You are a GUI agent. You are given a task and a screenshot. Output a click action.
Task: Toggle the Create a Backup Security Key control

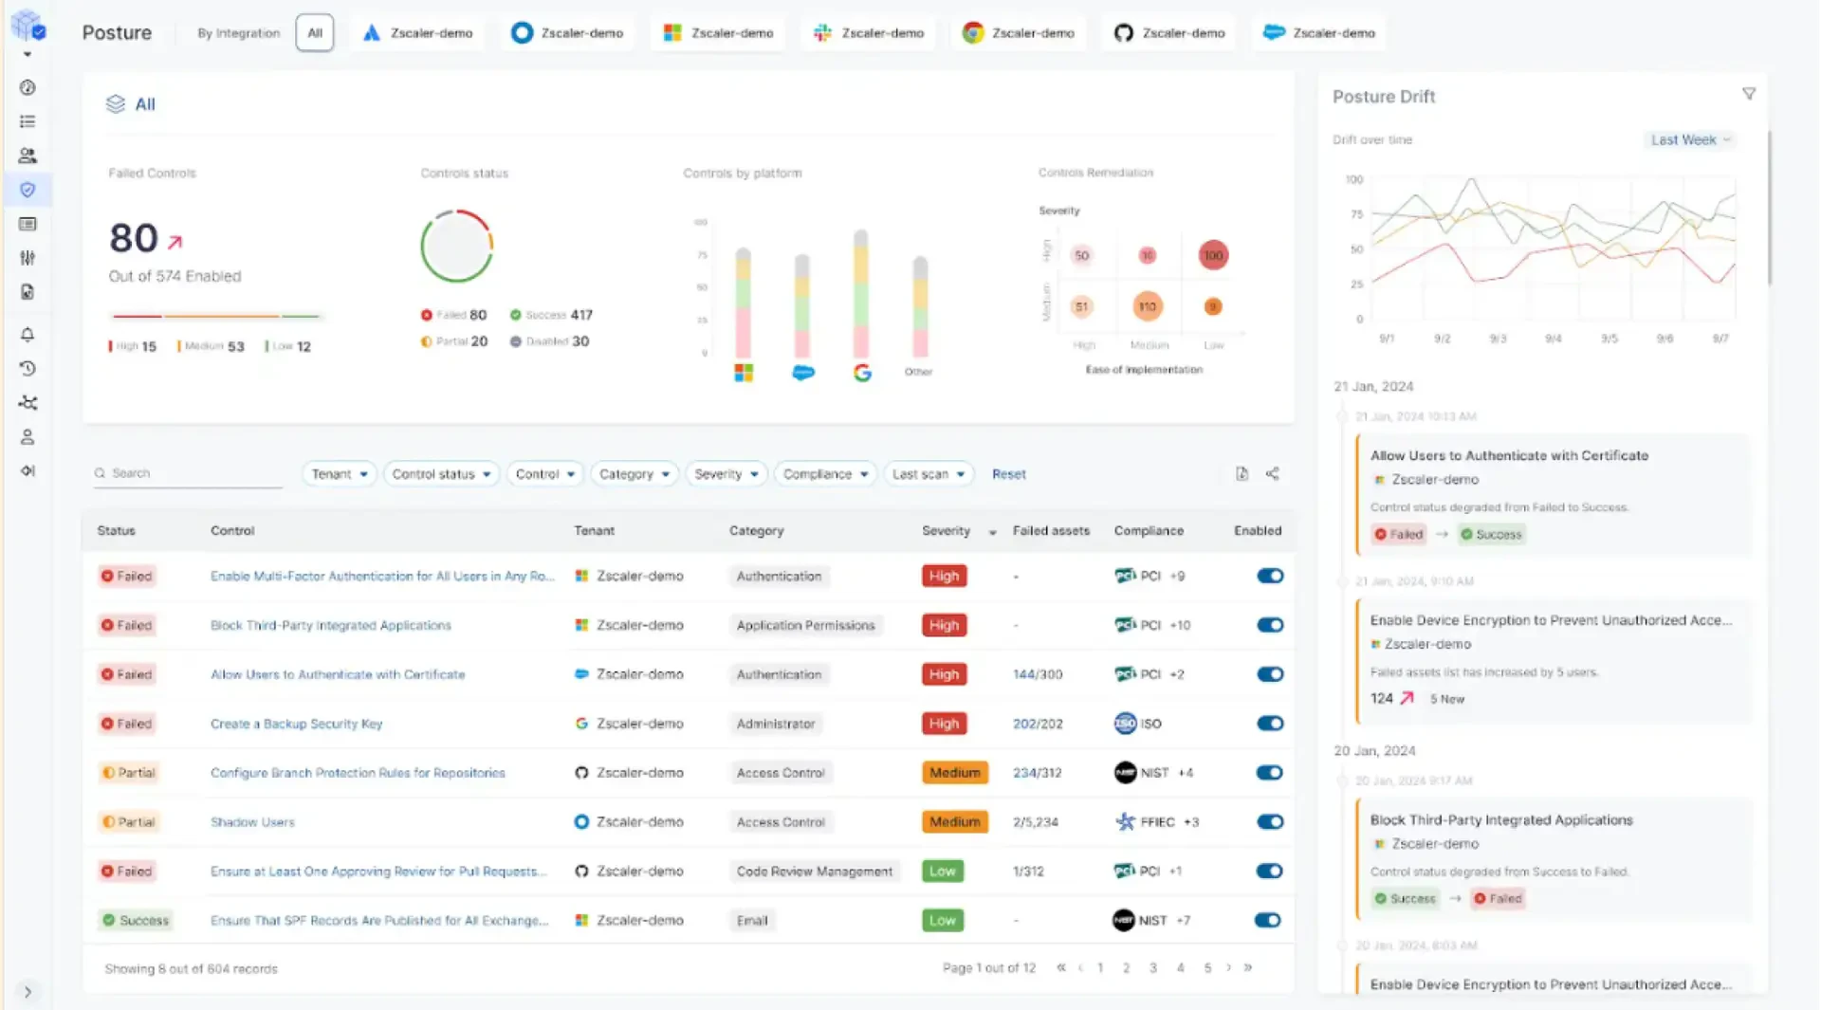click(x=1269, y=724)
